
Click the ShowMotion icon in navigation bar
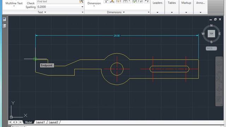coord(219,99)
